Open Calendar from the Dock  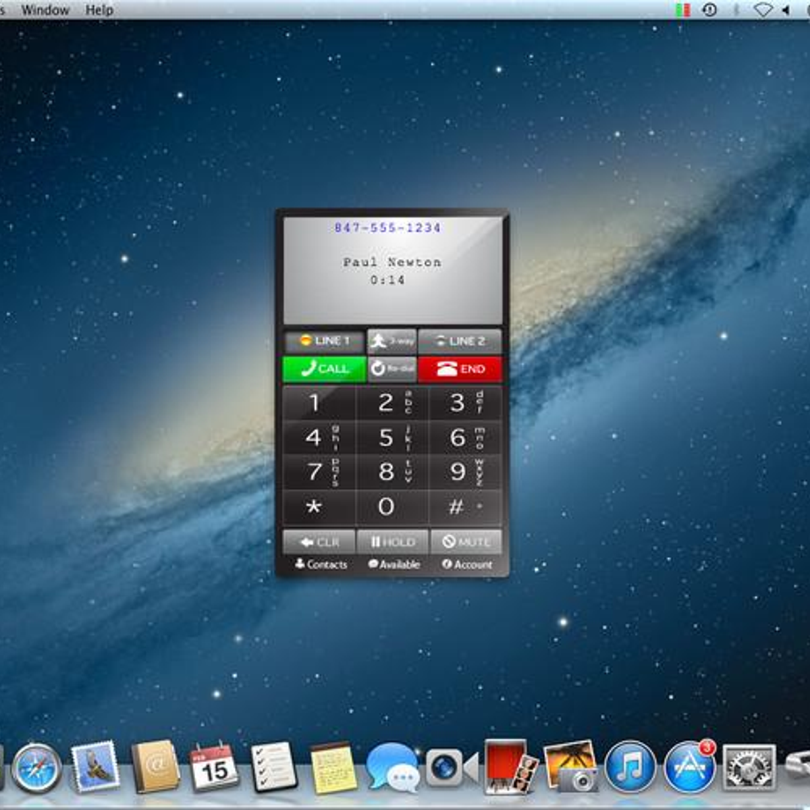point(215,767)
